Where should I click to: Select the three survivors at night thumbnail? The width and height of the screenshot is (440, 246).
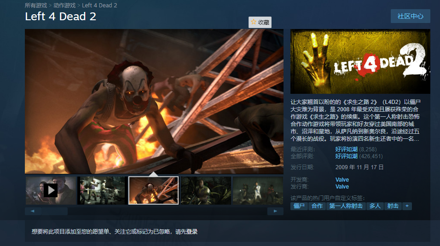pos(258,190)
